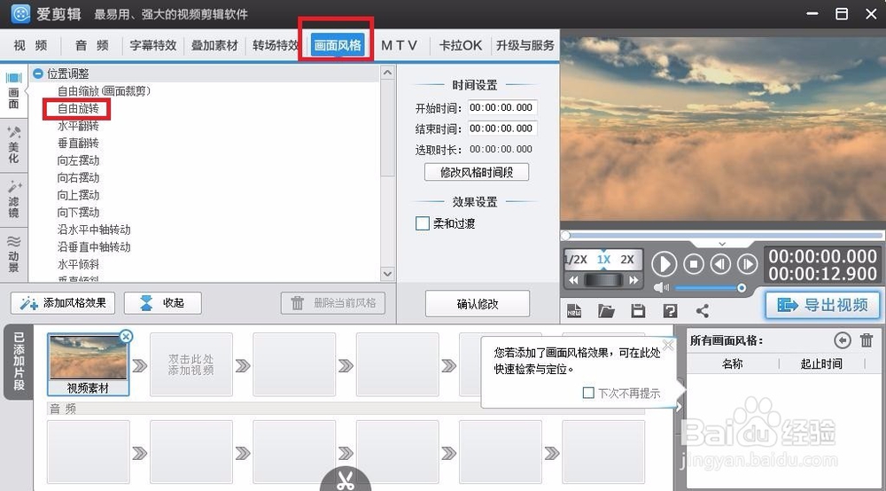Click the style list scroll-down arrow
Screen dimensions: 886x491
[387, 274]
